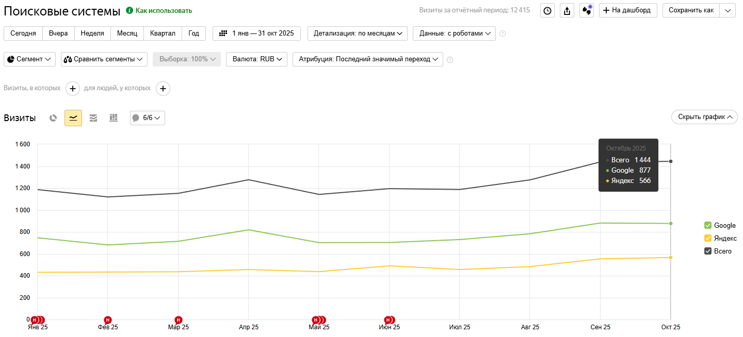Toggle the Всего legend checkbox
Image resolution: width=743 pixels, height=337 pixels.
click(x=708, y=251)
